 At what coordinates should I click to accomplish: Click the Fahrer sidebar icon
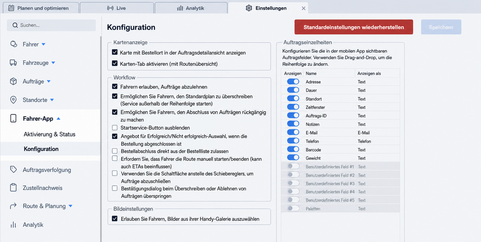14,44
